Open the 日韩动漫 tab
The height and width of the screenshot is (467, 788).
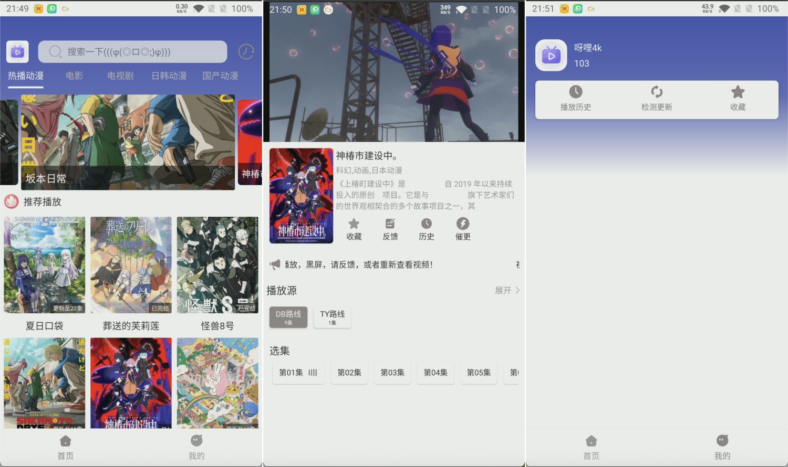[169, 76]
